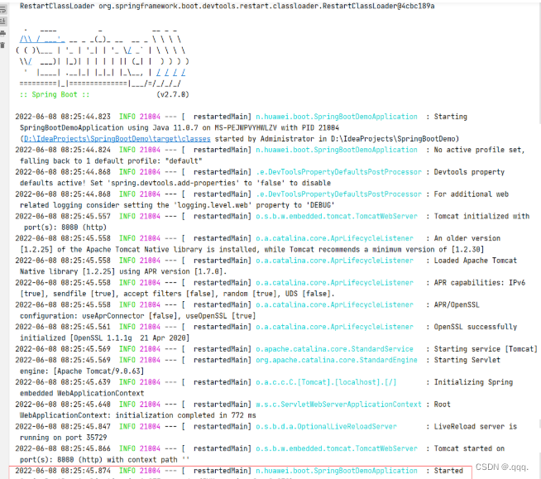The image size is (541, 479).
Task: Click 'configuration: useAprConnector [false]' line
Action: coord(137,315)
